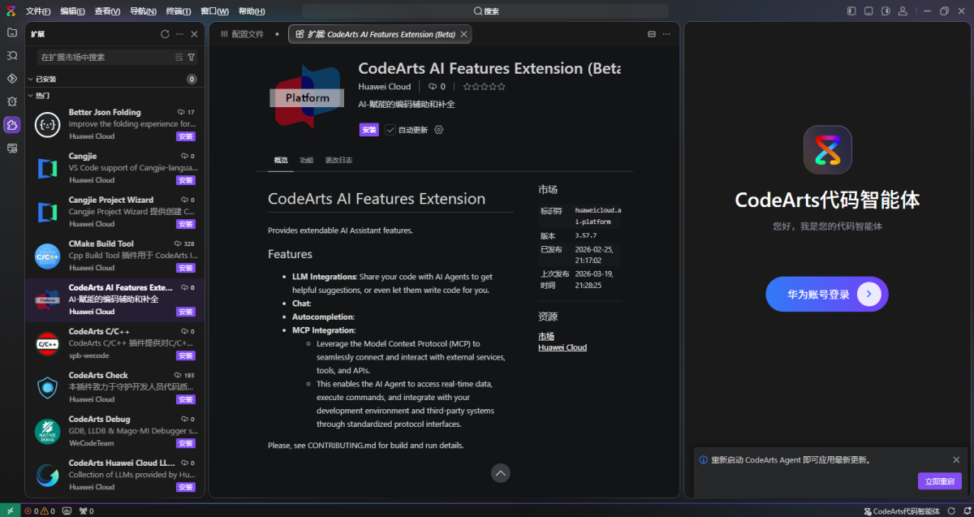Viewport: 974px width, 517px height.
Task: Toggle bottom panel visibility in title bar
Action: pyautogui.click(x=868, y=11)
